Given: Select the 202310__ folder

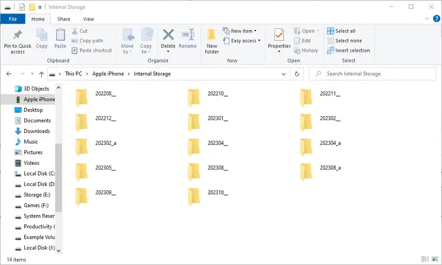Looking at the screenshot, I should pyautogui.click(x=208, y=197).
